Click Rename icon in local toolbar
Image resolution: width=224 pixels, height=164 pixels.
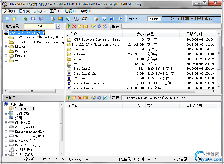[x=85, y=98]
